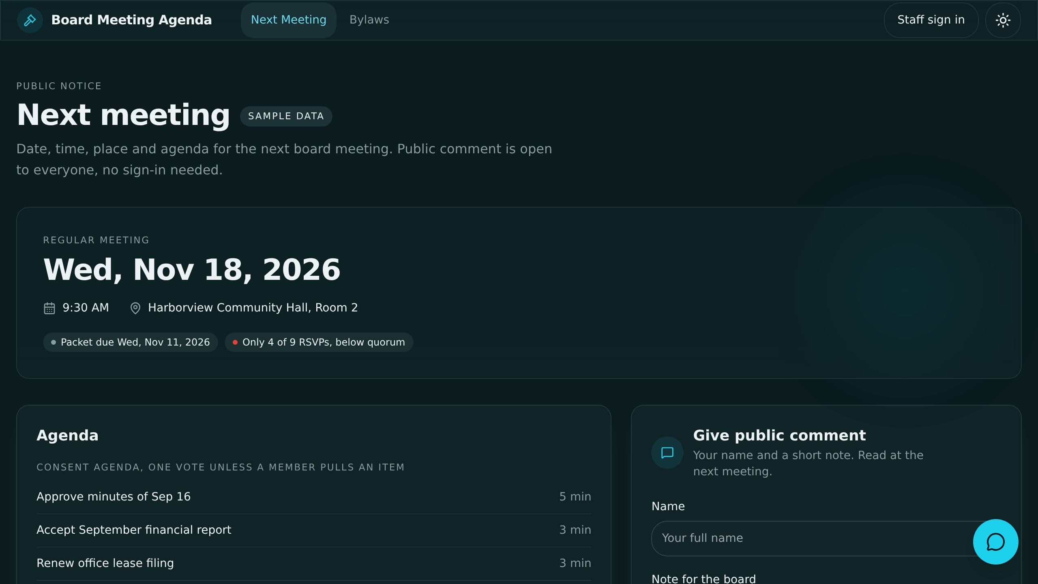Screen dimensions: 1038x584
Task: Click the gavel logo icon
Action: (30, 20)
